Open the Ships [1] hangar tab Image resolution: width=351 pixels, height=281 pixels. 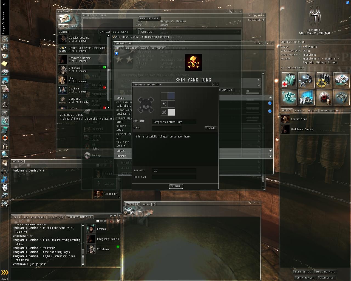[149, 204]
